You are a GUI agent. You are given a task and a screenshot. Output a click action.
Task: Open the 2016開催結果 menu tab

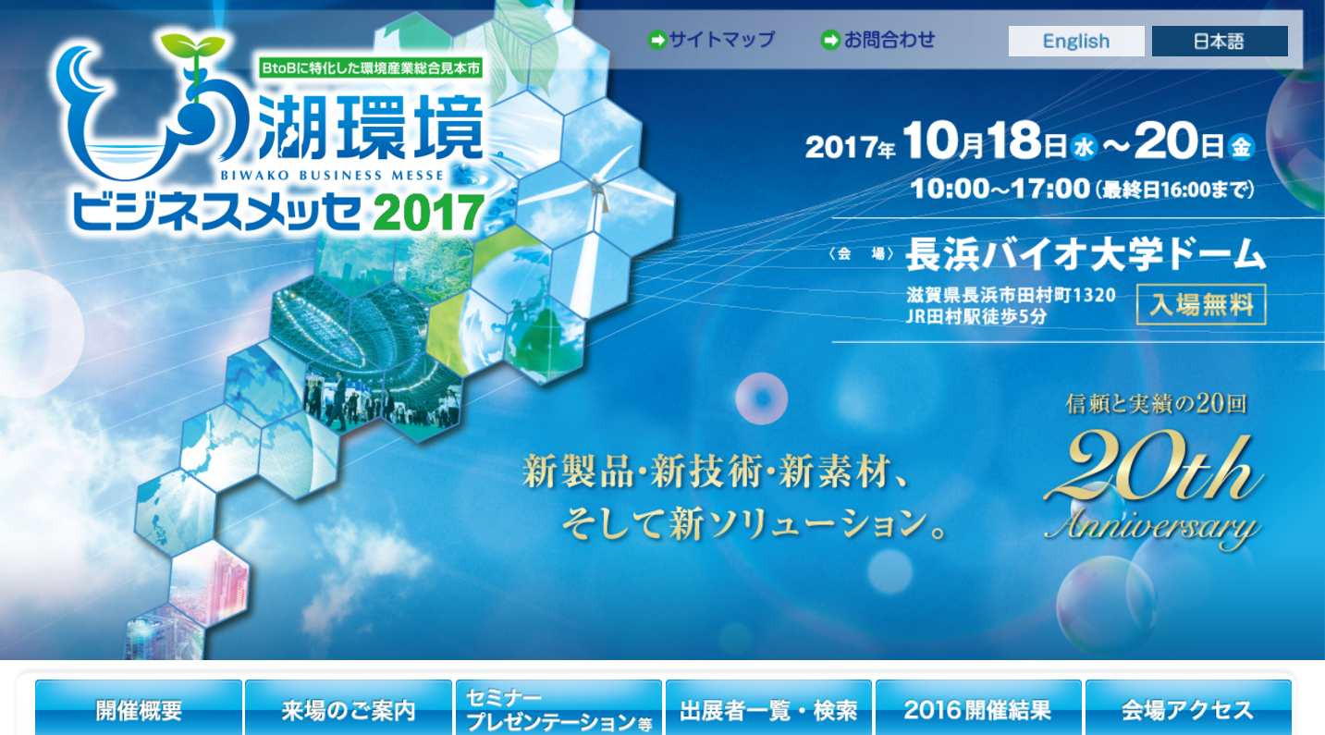point(978,708)
